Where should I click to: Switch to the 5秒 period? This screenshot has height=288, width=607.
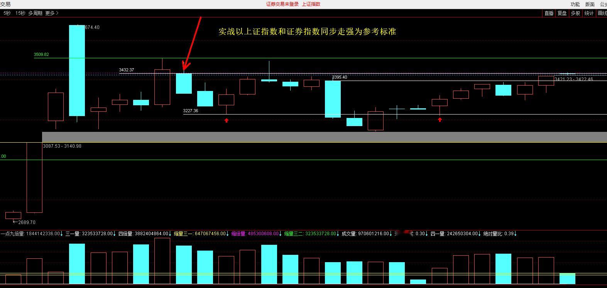pyautogui.click(x=7, y=13)
